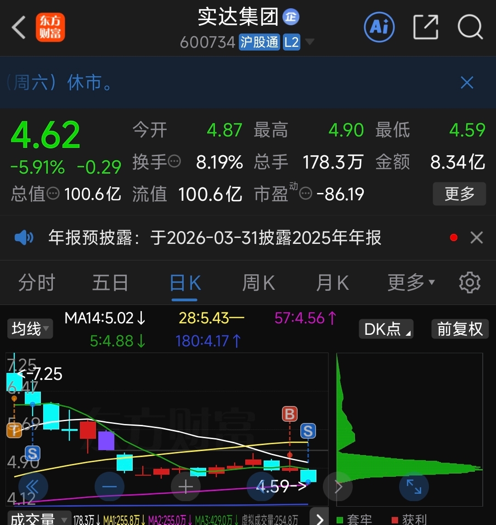Open the 东方财富 app logo
Viewport: 496px width, 525px height.
point(50,28)
